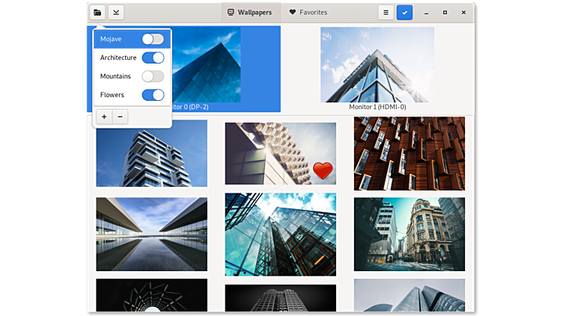Select Monitor 1 (HDMI-0) preview
This screenshot has width=563, height=316.
377,67
